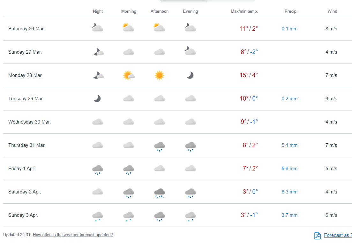Click the Precip. column header
Viewport: 352px width, 249px height.
pyautogui.click(x=291, y=11)
